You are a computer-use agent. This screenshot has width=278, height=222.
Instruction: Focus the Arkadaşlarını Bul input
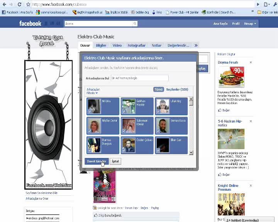pyautogui.click(x=139, y=78)
